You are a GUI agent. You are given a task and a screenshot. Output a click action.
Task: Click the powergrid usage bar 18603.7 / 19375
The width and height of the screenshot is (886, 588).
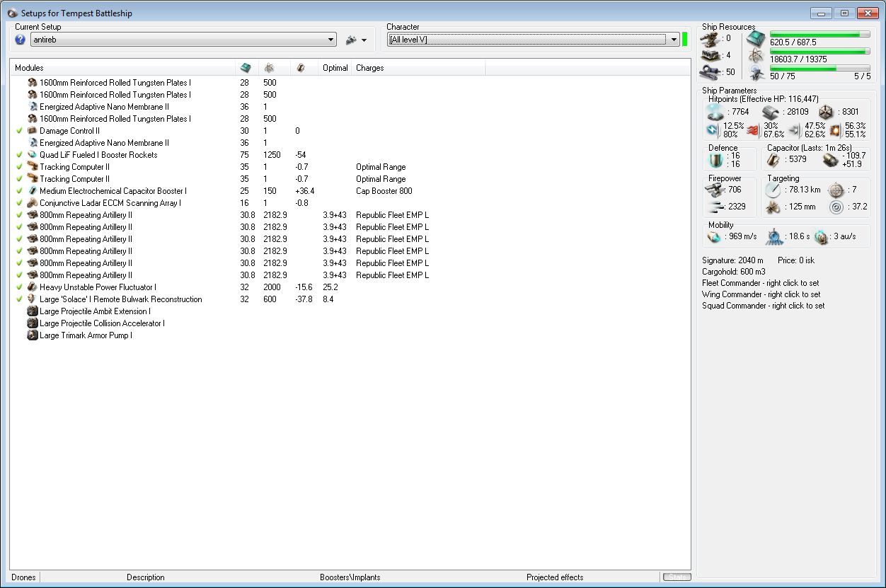[x=820, y=51]
